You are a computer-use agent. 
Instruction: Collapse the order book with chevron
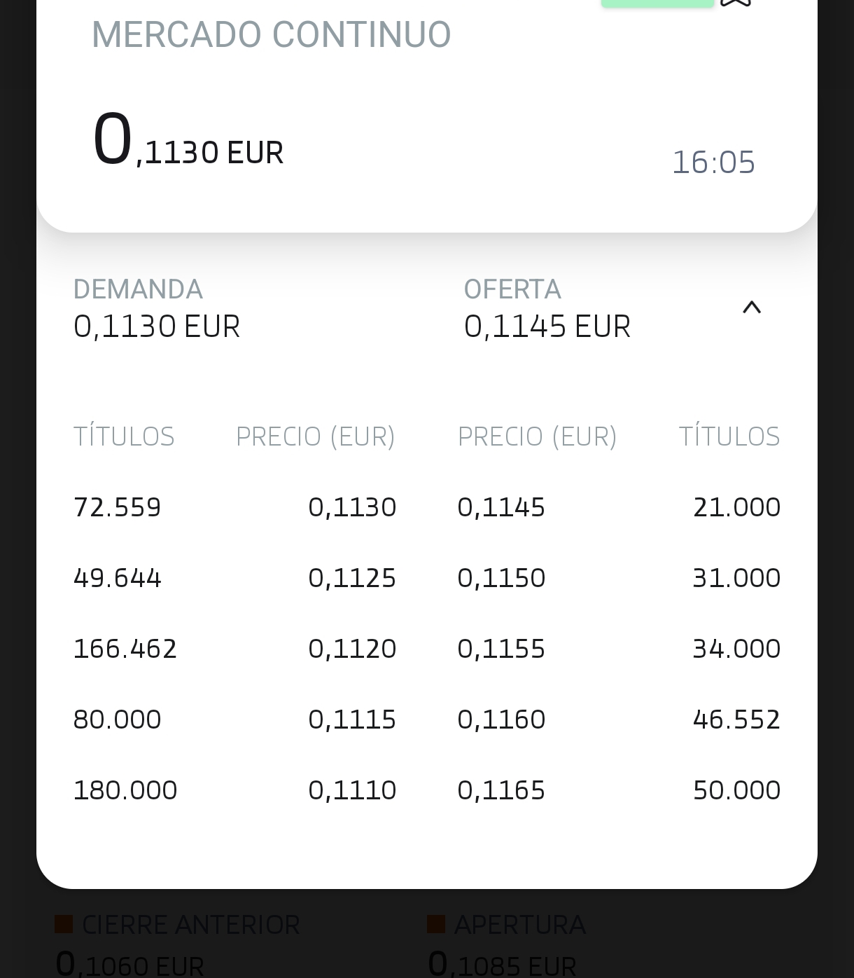point(751,308)
